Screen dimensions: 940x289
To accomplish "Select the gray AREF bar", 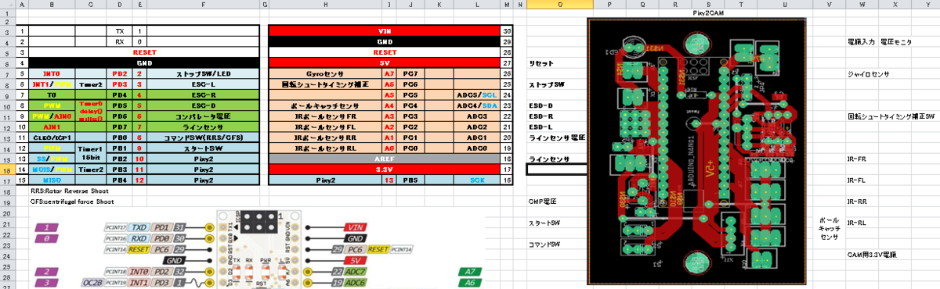I will [384, 159].
